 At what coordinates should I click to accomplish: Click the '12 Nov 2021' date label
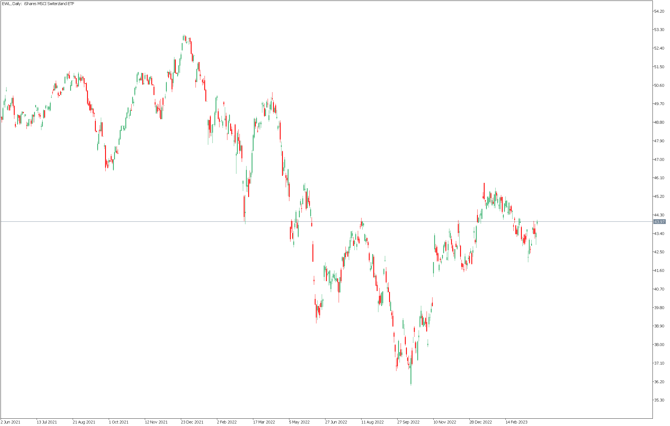[x=156, y=422]
